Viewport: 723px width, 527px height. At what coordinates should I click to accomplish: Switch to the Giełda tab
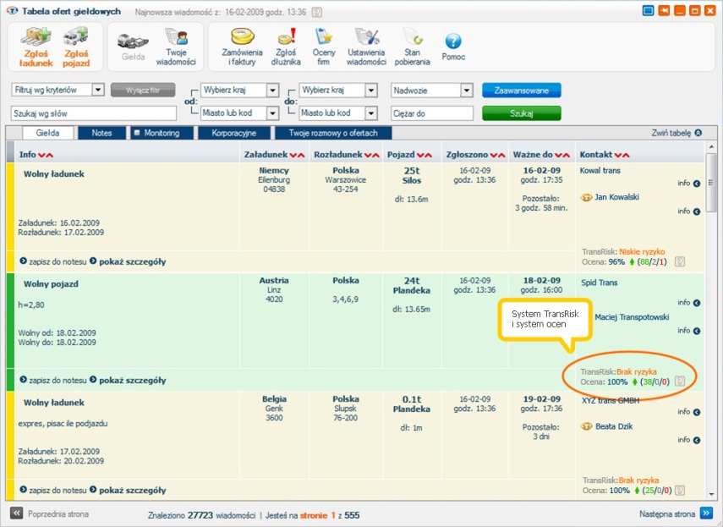click(x=48, y=133)
